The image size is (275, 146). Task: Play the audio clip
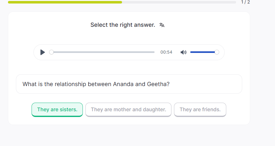tap(43, 52)
